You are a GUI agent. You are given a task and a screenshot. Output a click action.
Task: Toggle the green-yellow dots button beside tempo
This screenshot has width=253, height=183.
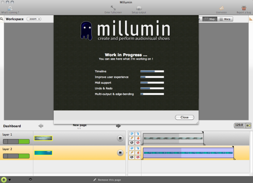coord(249,126)
